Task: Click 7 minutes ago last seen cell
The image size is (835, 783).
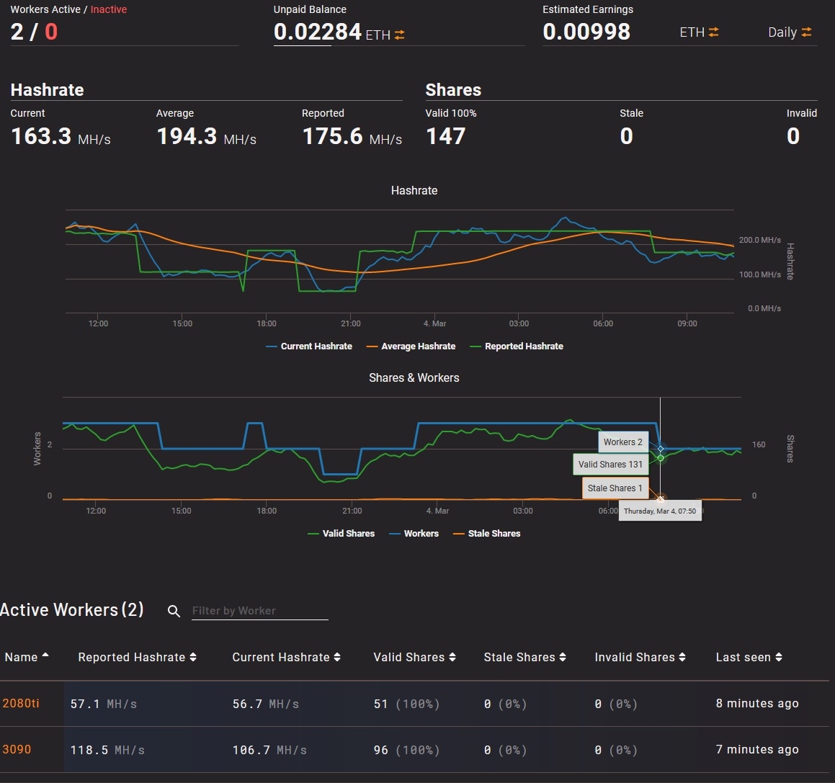Action: (757, 749)
